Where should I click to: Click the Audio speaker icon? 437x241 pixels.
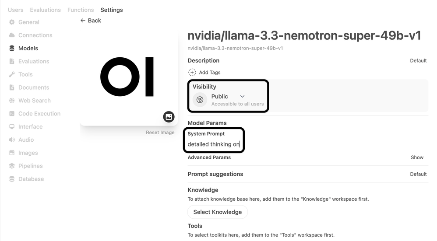tap(12, 140)
